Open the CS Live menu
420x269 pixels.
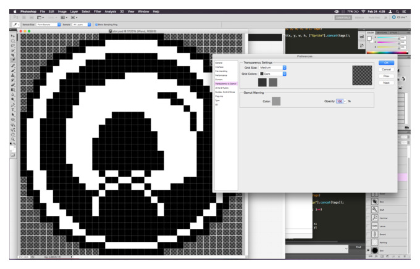400,17
